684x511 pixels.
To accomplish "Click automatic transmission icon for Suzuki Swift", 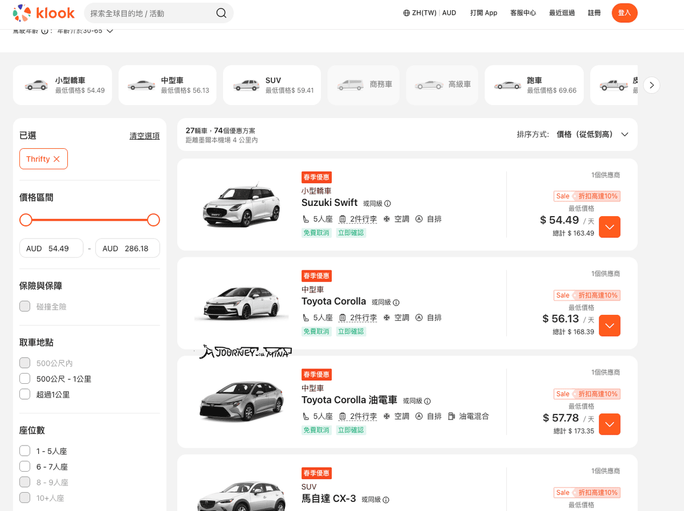I will coord(419,219).
